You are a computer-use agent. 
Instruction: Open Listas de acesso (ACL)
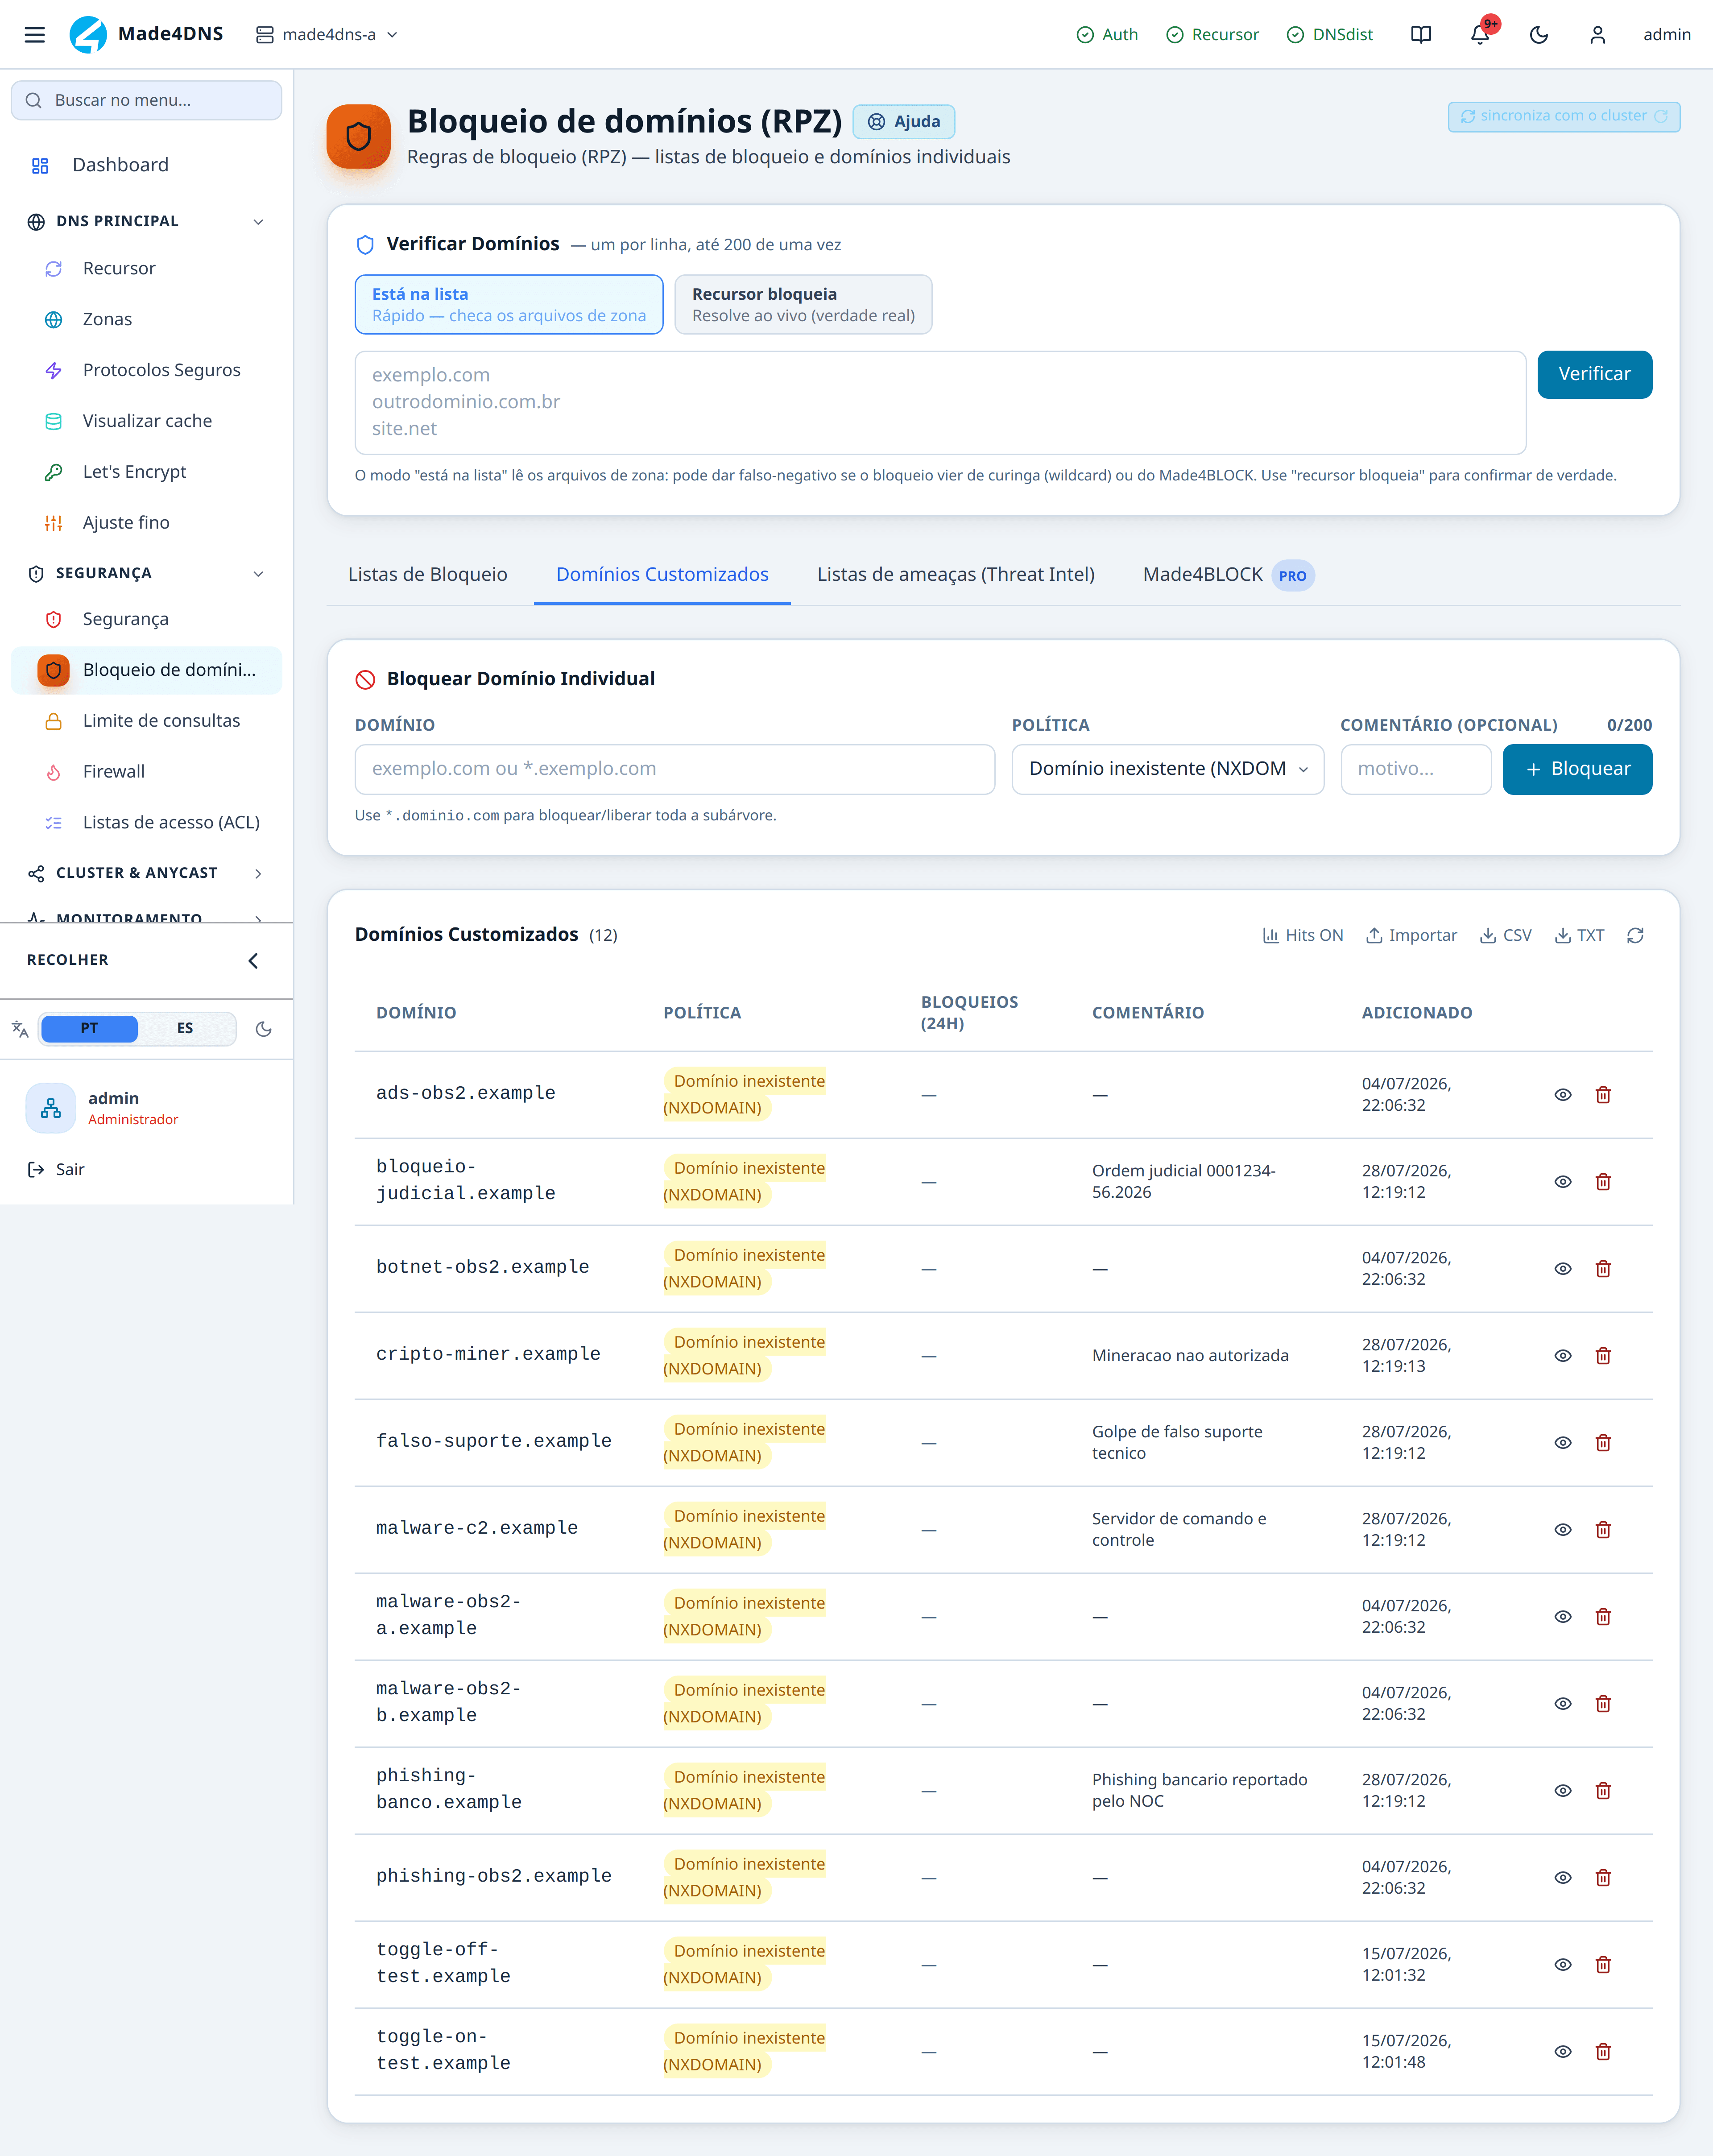point(146,823)
